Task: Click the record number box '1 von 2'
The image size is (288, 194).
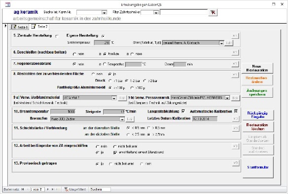Action: click(37, 189)
